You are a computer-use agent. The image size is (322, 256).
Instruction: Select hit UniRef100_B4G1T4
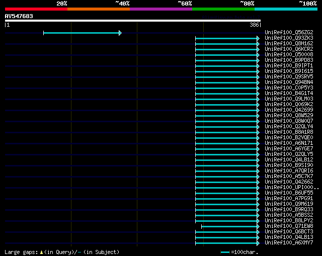click(289, 94)
